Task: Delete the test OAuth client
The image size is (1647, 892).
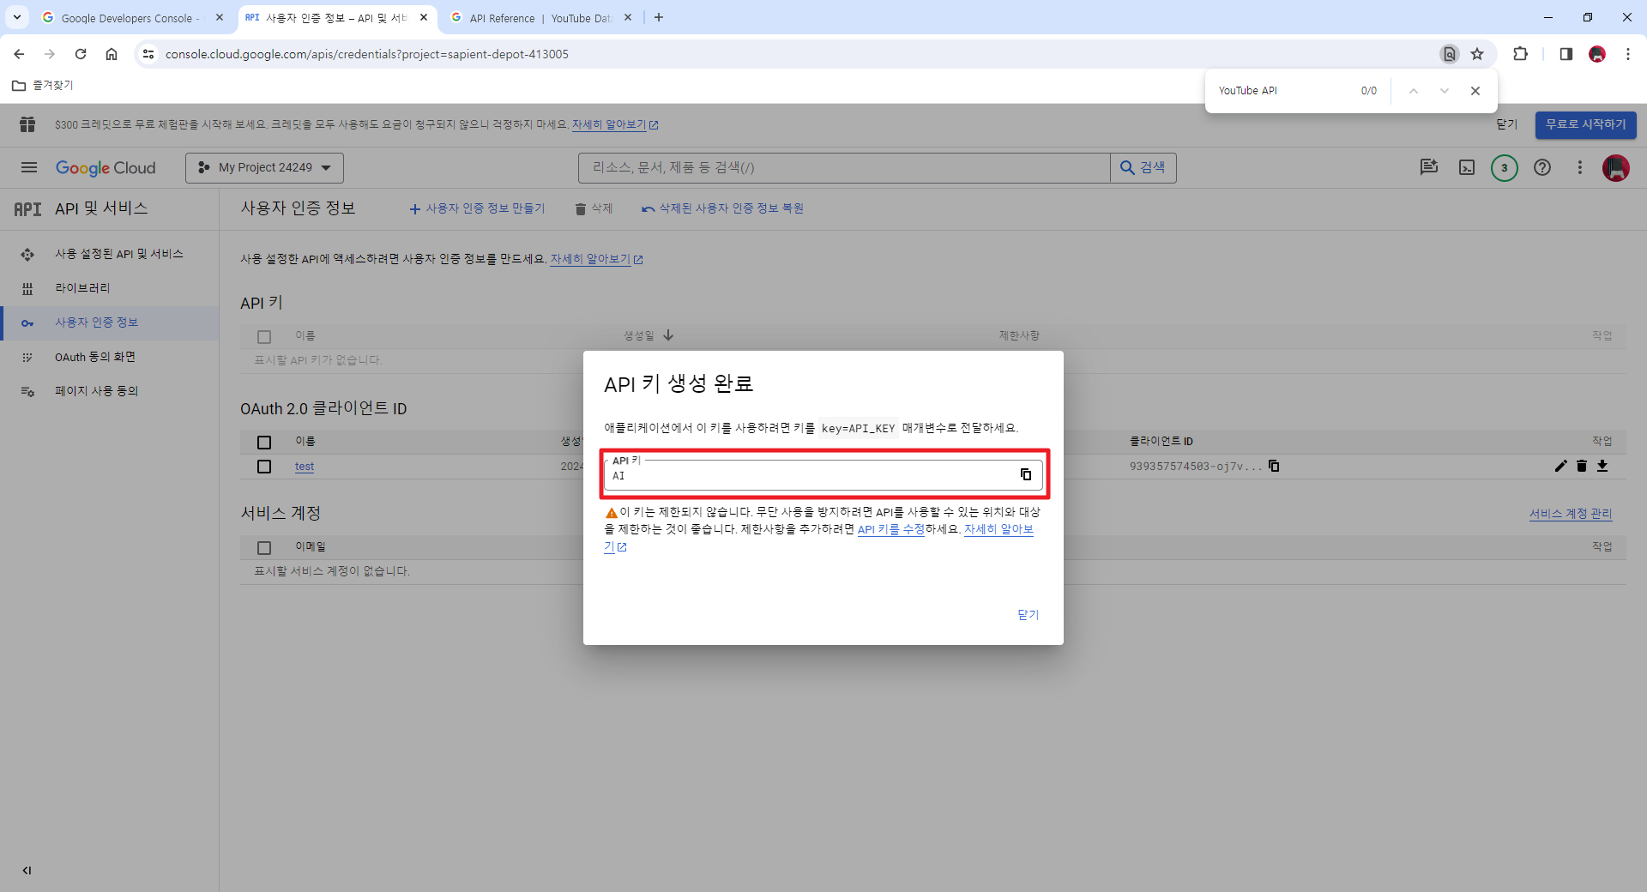Action: click(1582, 467)
